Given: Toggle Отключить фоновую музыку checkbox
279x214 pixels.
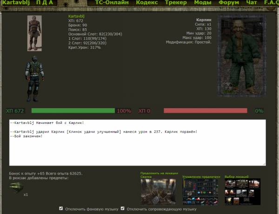Looking at the screenshot, I should click(x=61, y=209).
